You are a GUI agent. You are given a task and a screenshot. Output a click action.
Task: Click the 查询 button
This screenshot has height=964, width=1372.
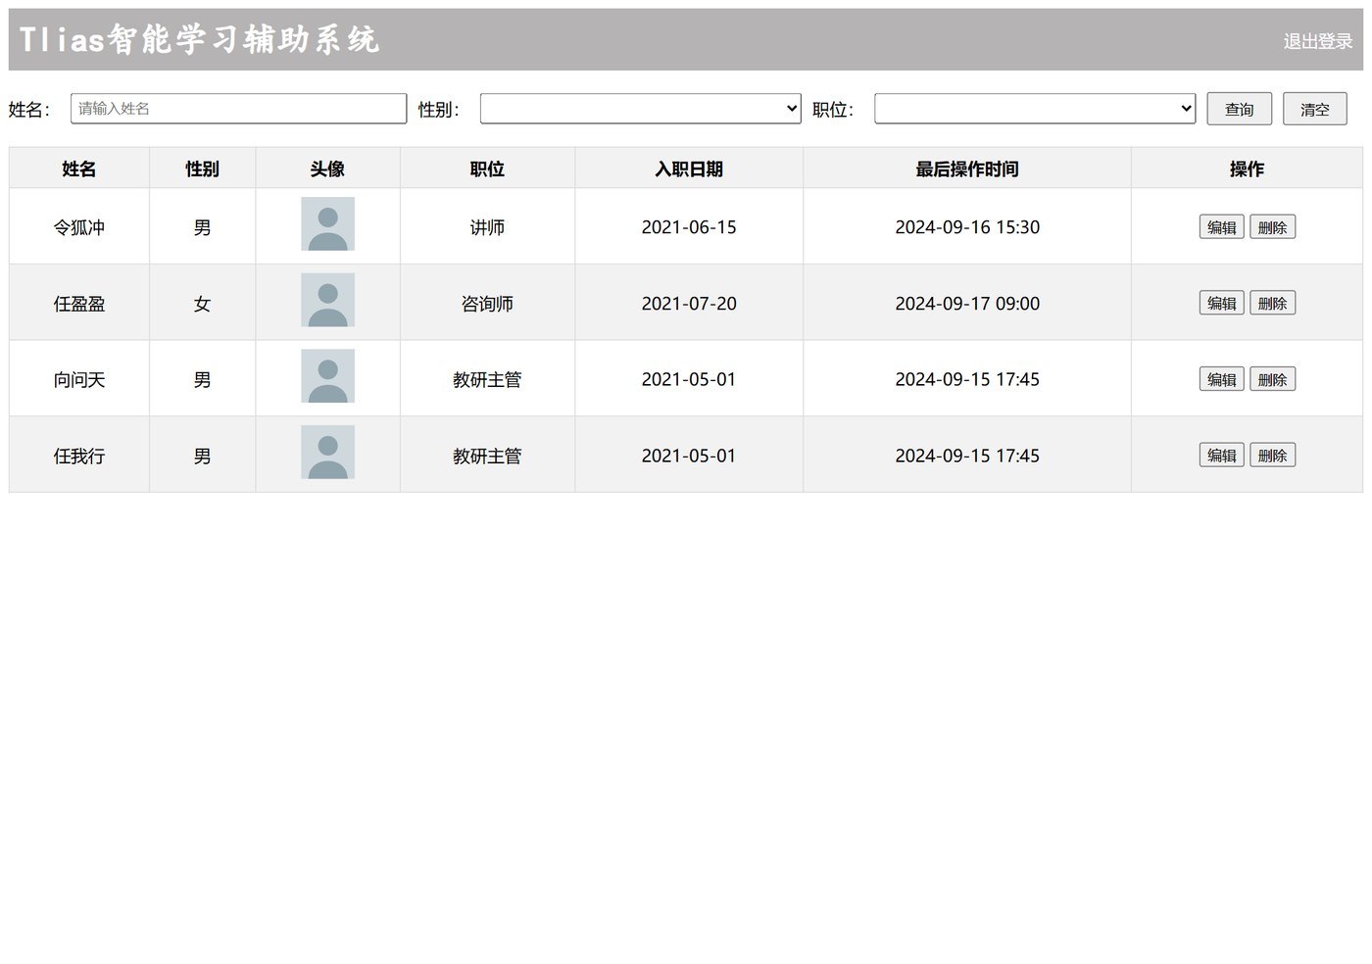1239,109
